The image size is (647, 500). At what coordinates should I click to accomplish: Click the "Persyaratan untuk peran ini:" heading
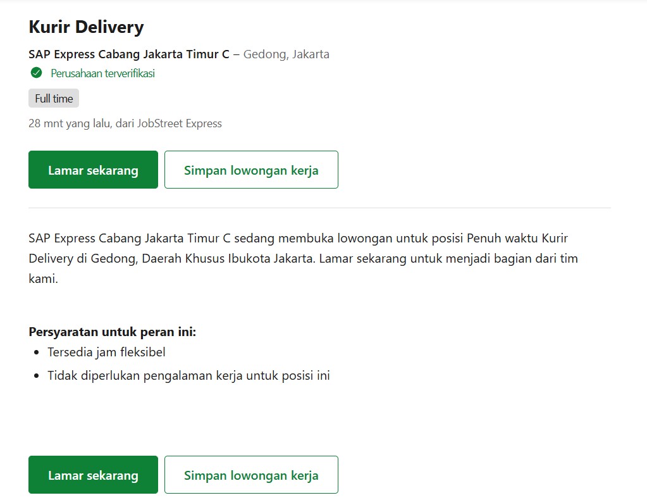(x=113, y=332)
